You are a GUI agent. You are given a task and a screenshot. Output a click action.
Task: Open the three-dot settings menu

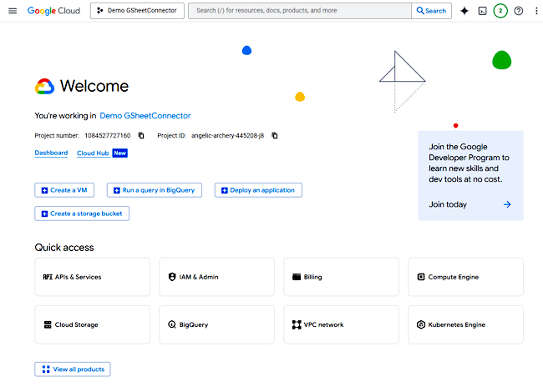click(x=536, y=11)
